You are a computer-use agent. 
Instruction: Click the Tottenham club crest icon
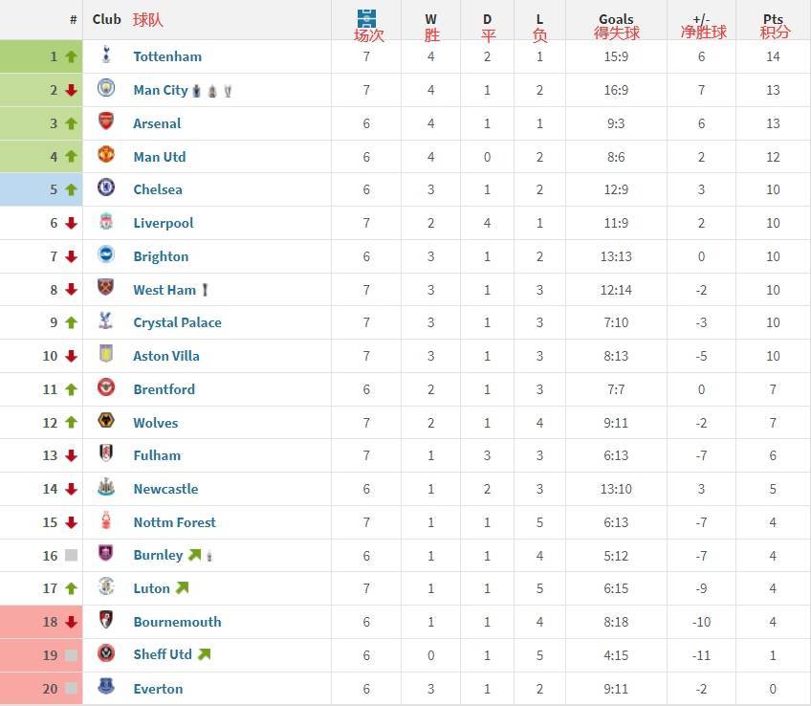click(106, 56)
